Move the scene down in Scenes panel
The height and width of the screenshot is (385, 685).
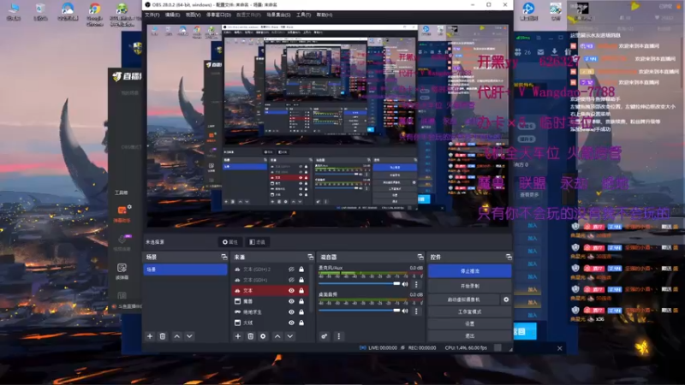(189, 336)
